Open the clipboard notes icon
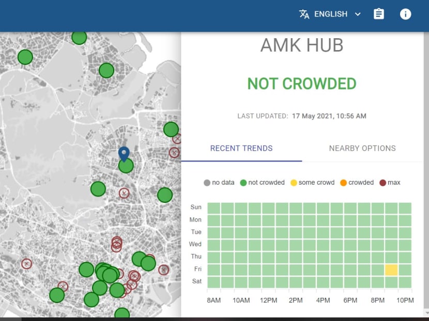This screenshot has width=429, height=321. pyautogui.click(x=379, y=14)
